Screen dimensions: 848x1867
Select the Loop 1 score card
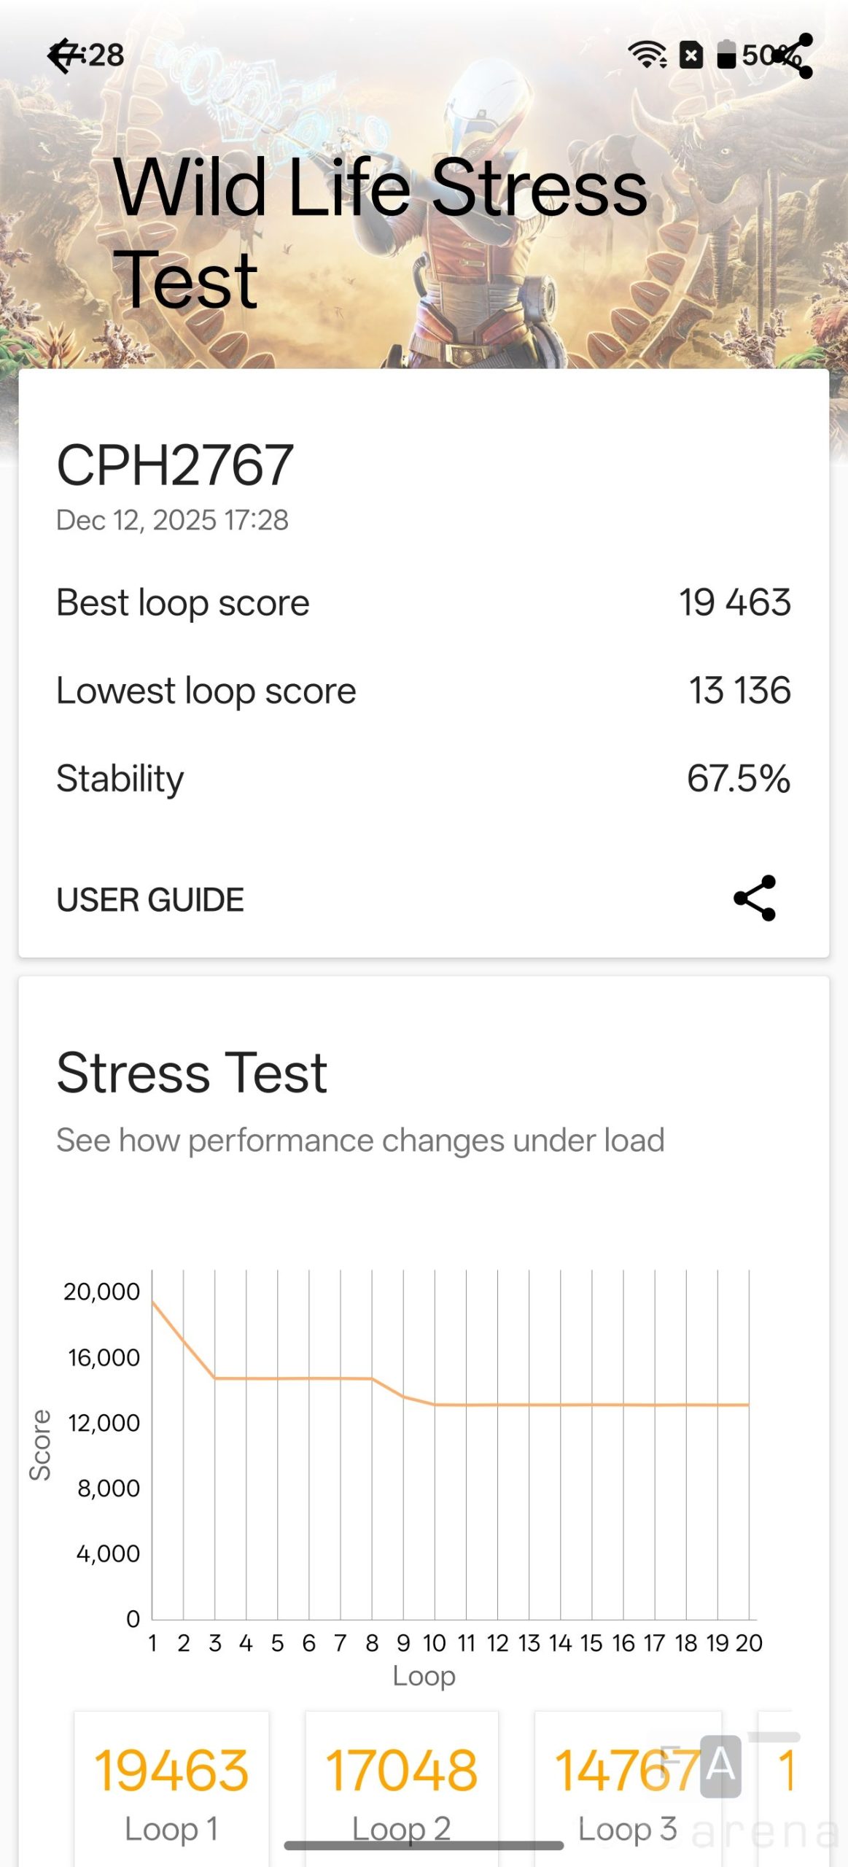click(171, 1787)
